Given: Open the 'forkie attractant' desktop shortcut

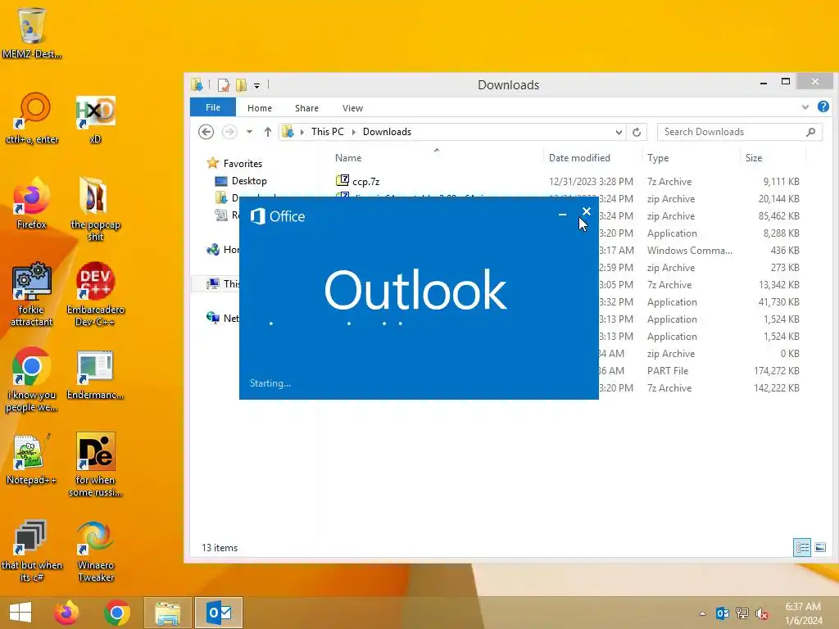Looking at the screenshot, I should click(32, 294).
